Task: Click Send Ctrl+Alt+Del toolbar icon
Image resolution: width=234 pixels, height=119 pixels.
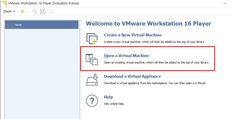Action: 35,11
